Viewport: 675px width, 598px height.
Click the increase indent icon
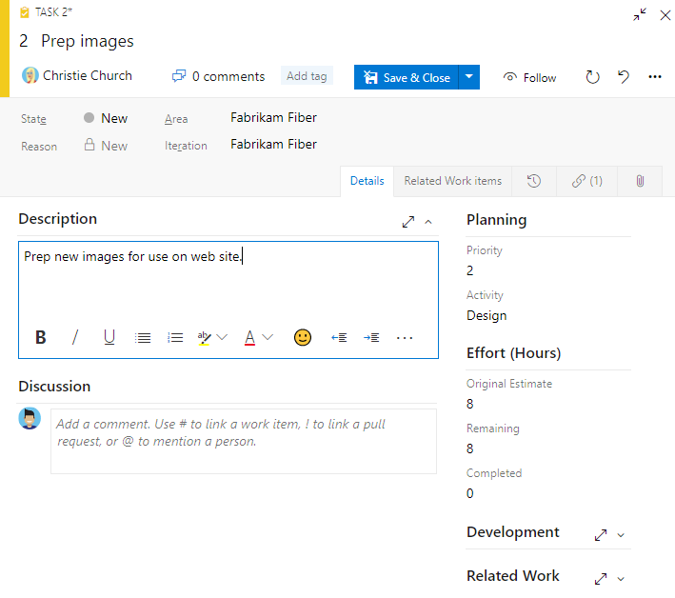pos(371,337)
